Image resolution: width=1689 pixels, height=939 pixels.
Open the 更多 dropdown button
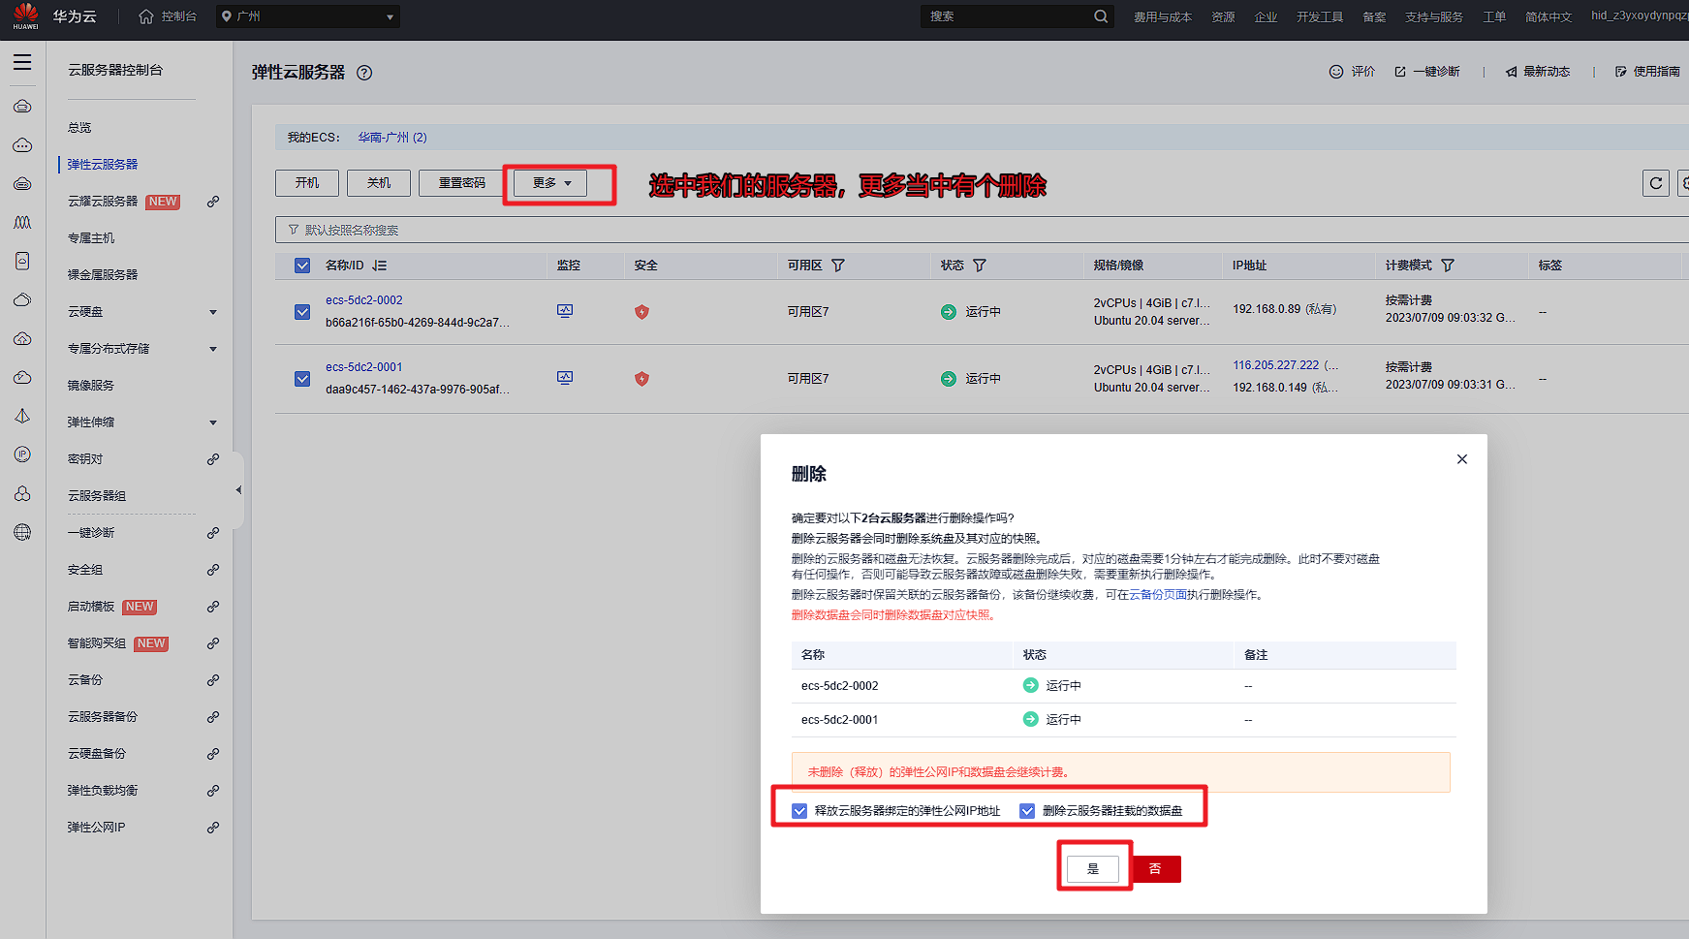550,183
